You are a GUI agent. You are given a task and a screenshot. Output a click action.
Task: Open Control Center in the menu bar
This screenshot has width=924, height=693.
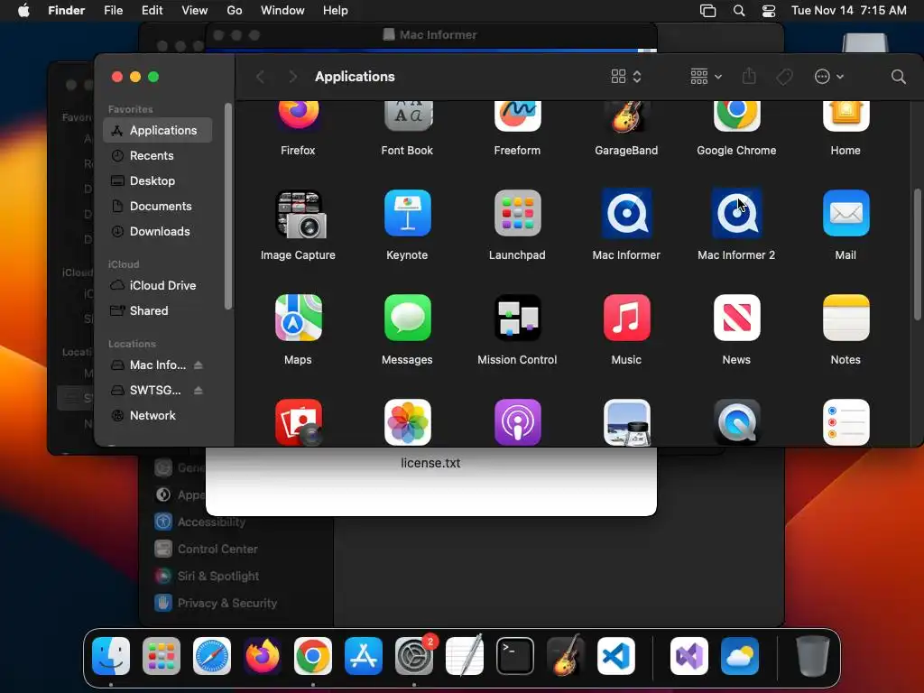pyautogui.click(x=769, y=11)
